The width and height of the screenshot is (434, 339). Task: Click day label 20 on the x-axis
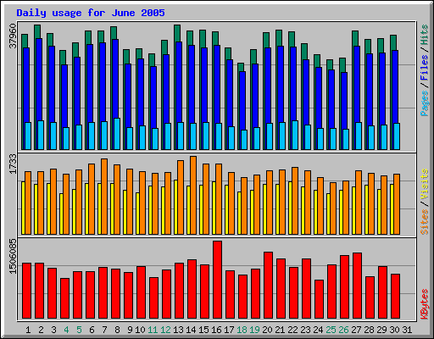click(x=267, y=330)
